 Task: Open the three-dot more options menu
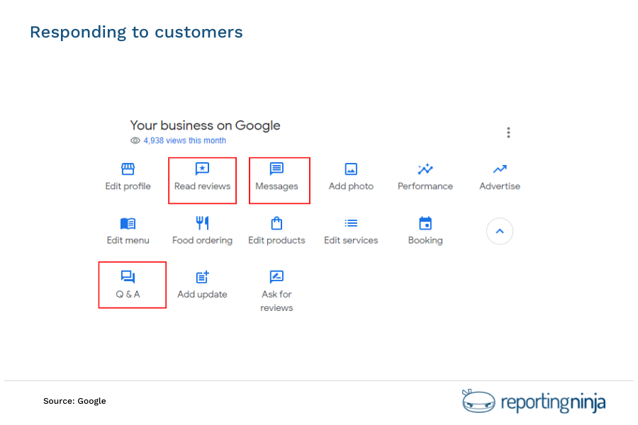[508, 132]
